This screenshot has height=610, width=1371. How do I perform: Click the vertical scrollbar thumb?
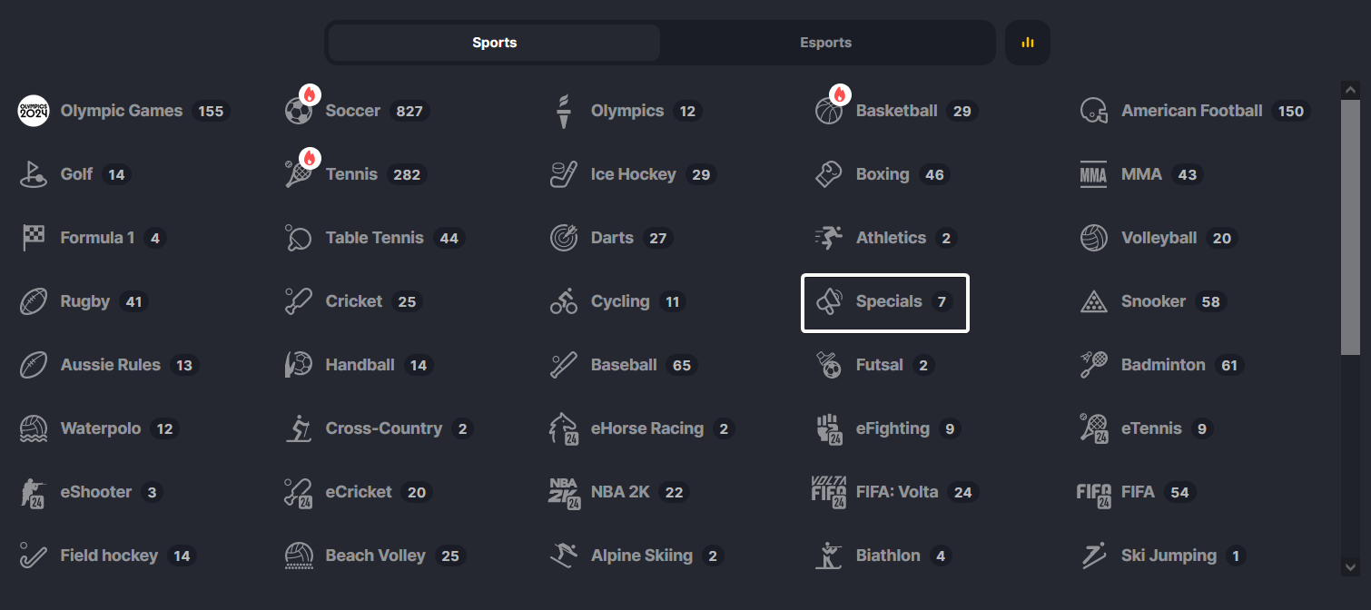coord(1350,227)
